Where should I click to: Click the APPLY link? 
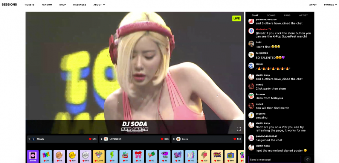[x=313, y=5]
